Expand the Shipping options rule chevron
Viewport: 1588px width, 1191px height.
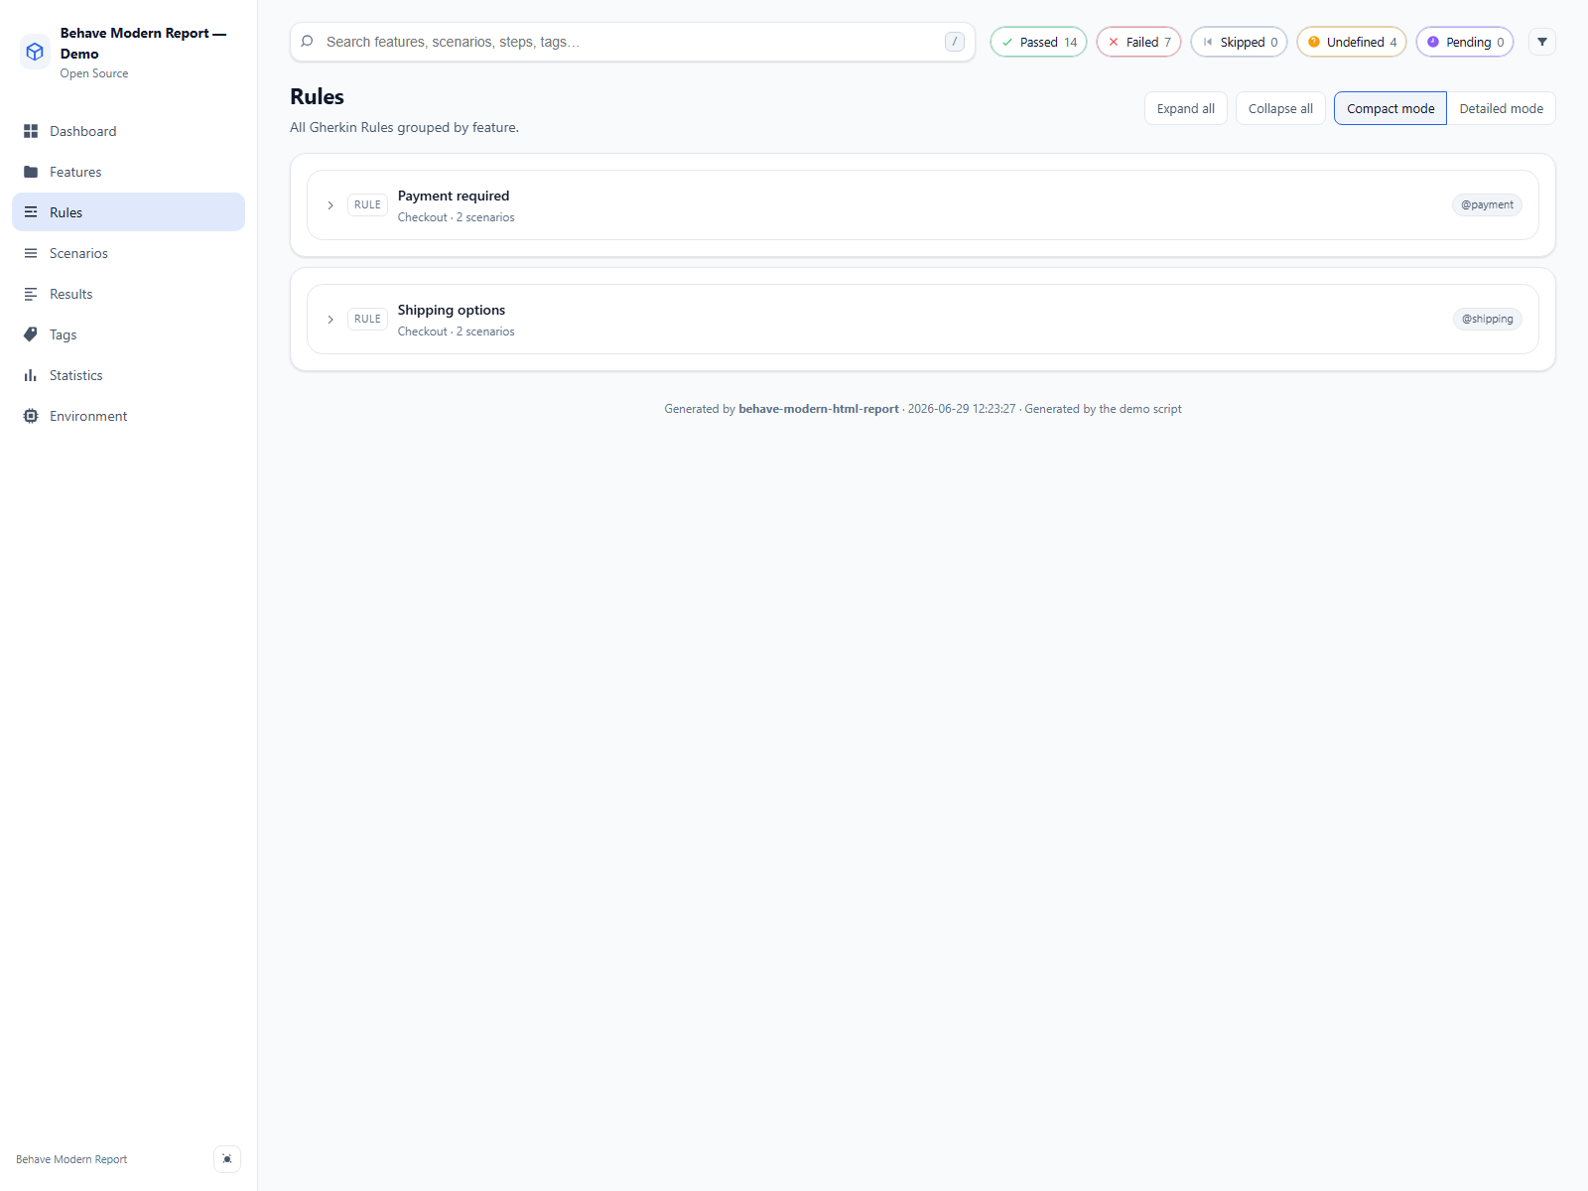[331, 320]
